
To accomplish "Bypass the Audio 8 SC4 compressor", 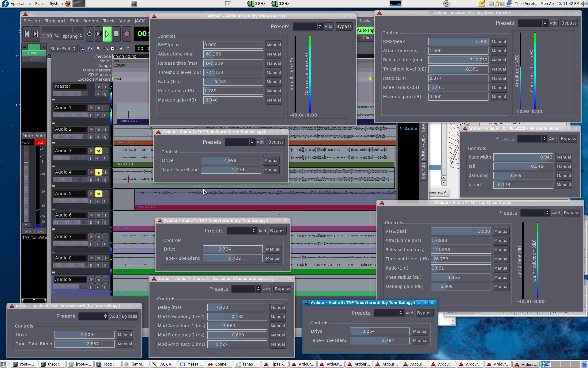I will tap(344, 27).
